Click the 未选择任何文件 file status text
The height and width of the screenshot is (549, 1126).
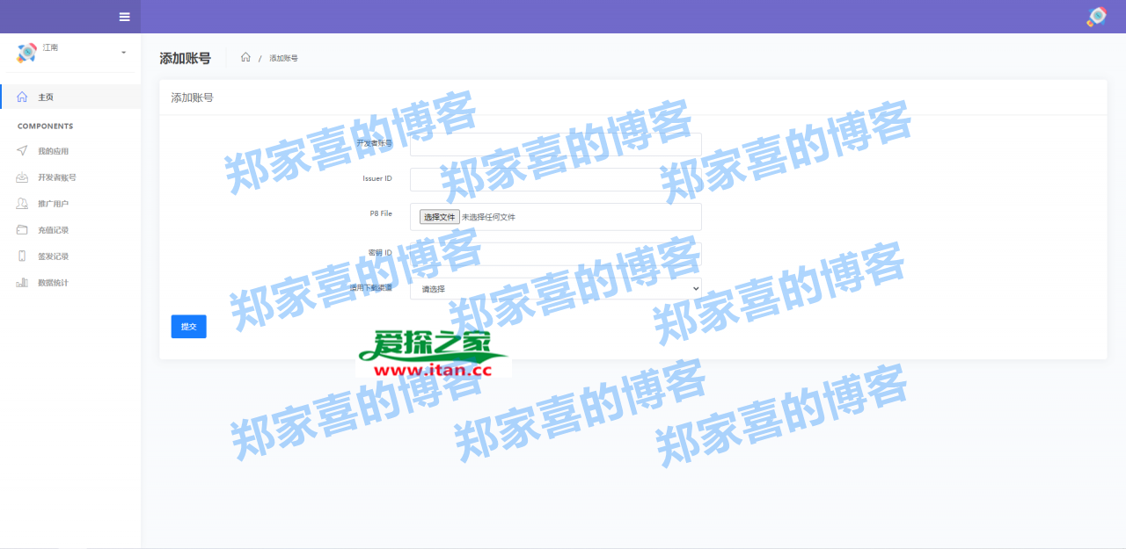489,217
